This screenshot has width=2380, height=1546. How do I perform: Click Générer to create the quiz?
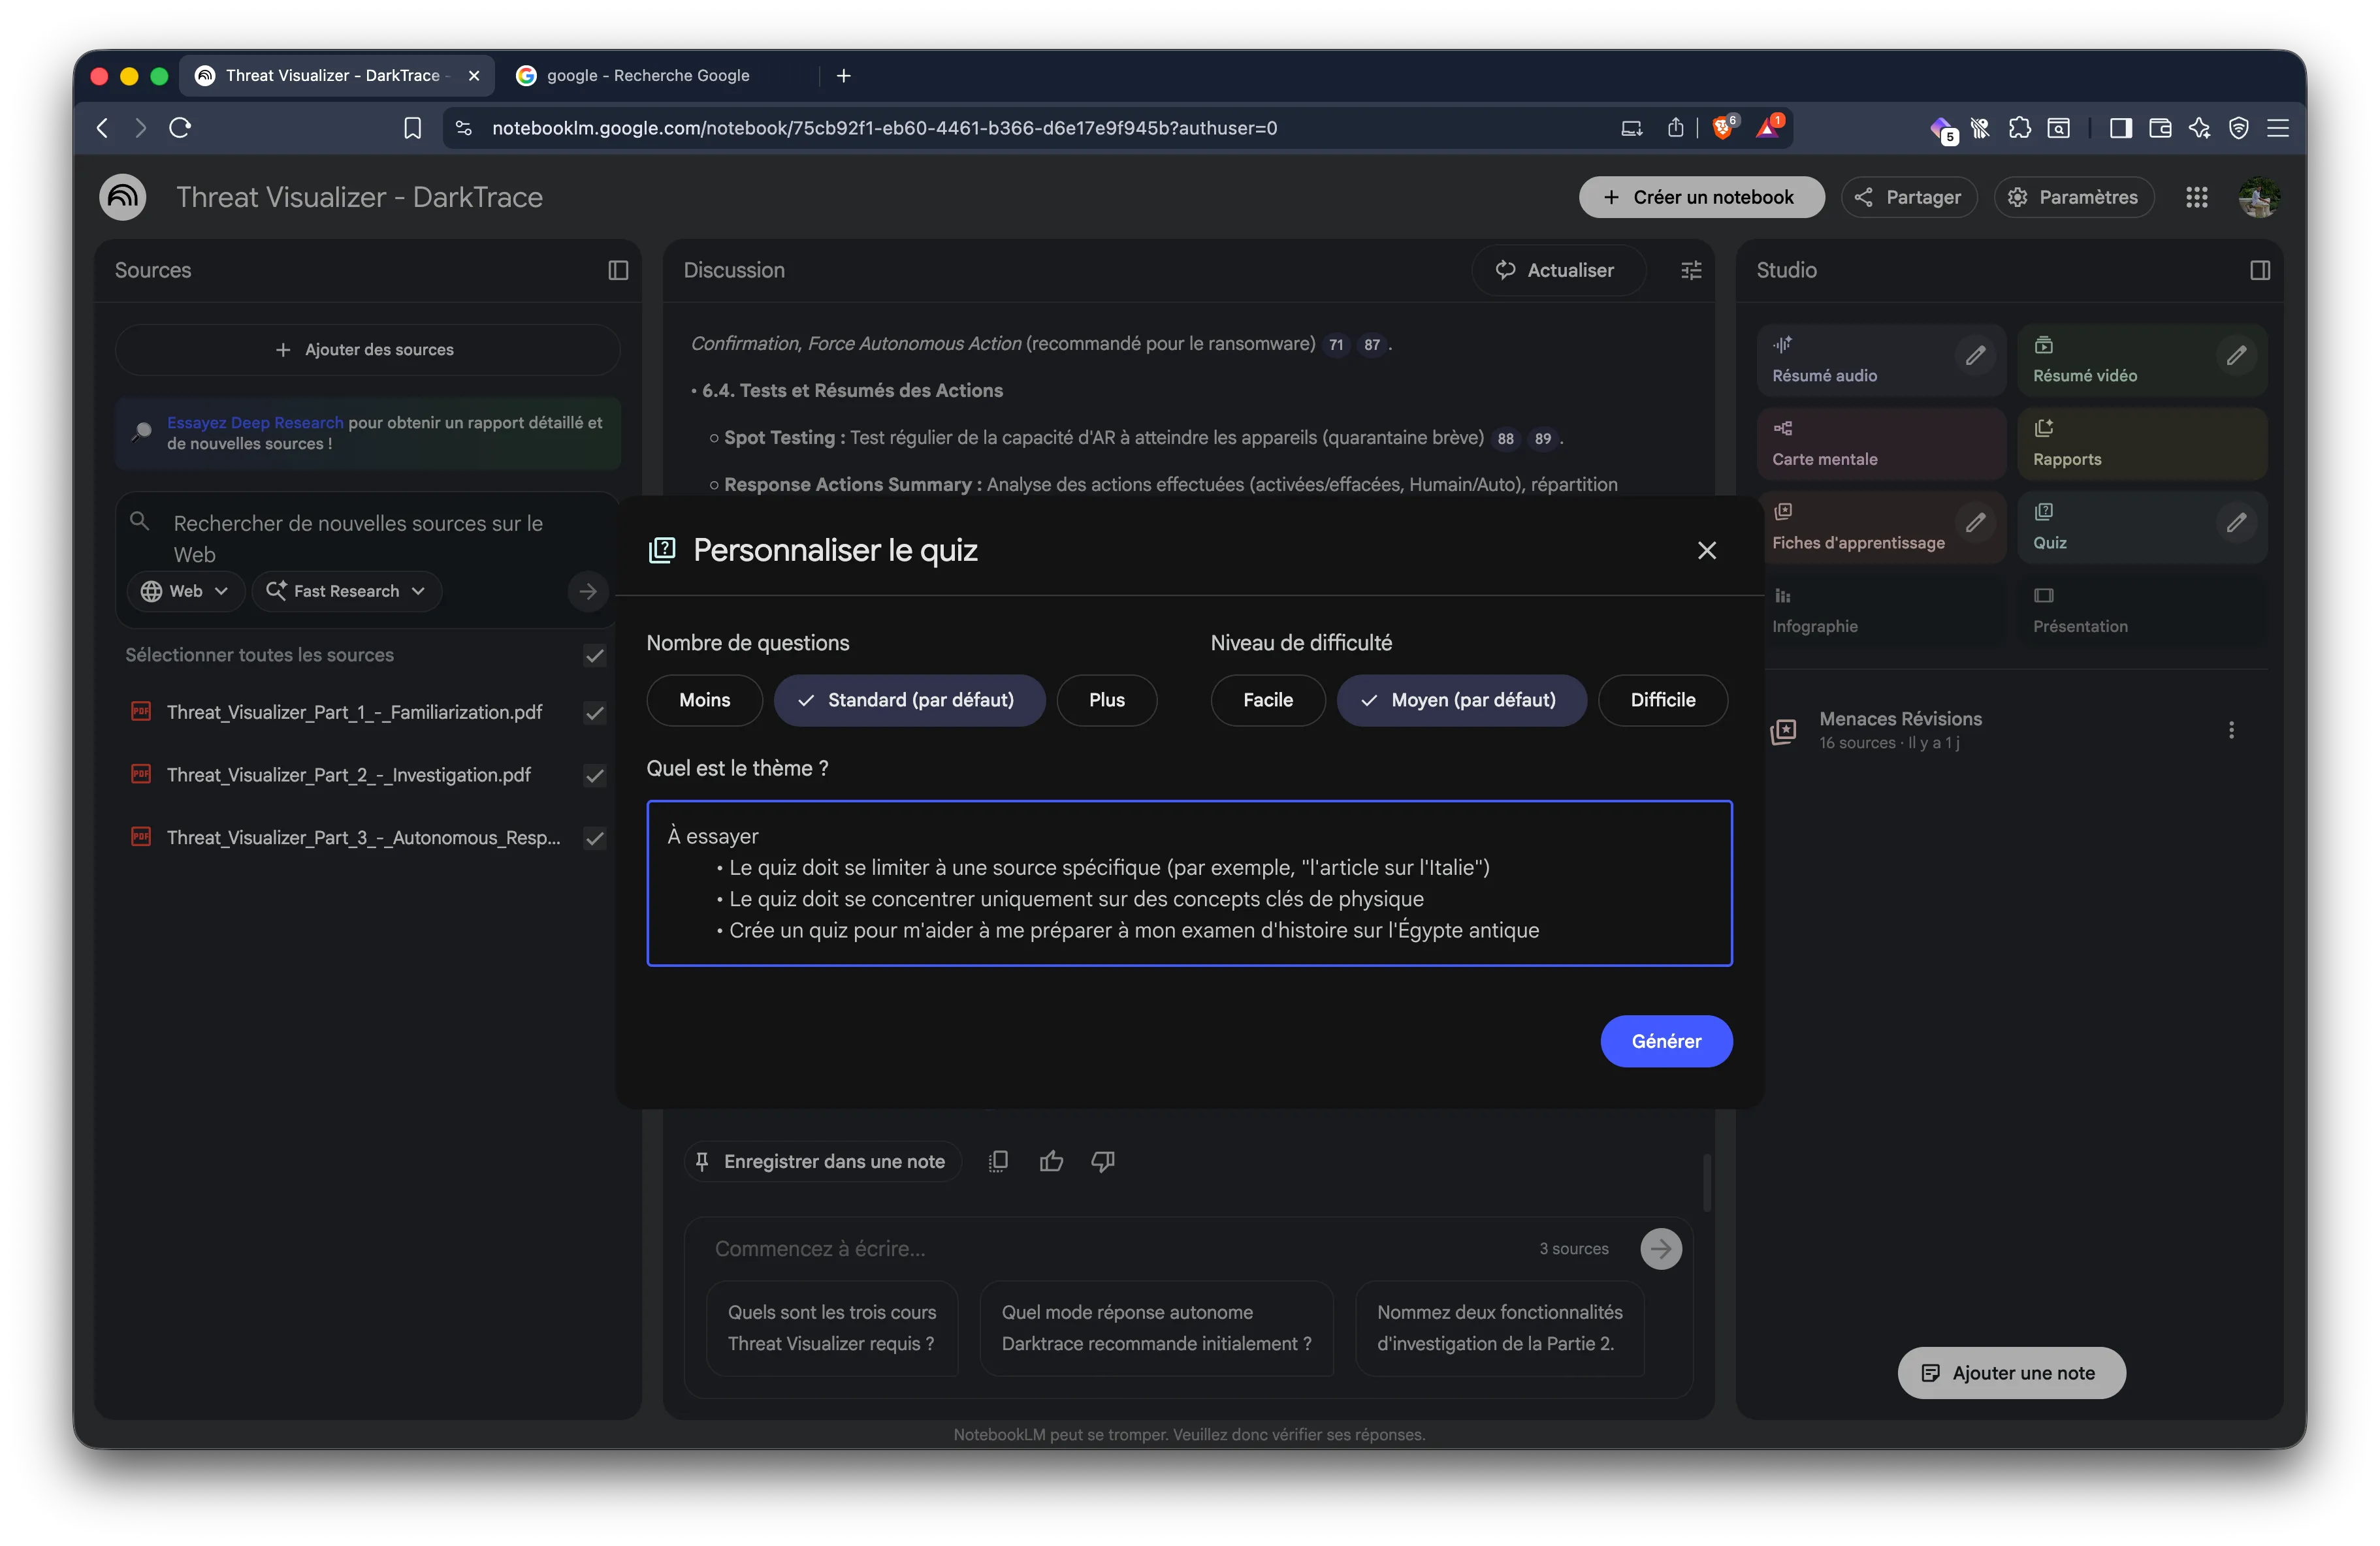point(1665,1040)
